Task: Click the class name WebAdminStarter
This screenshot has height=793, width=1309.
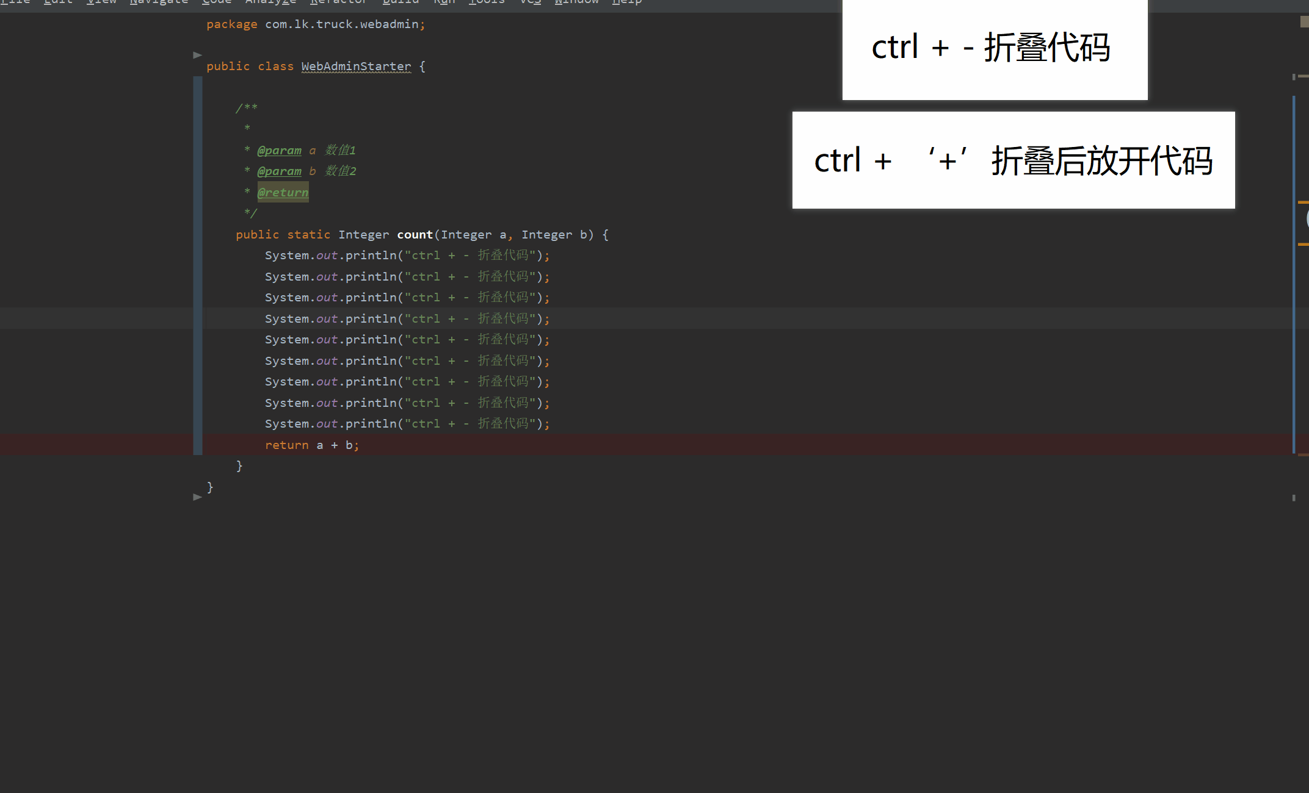Action: click(357, 66)
